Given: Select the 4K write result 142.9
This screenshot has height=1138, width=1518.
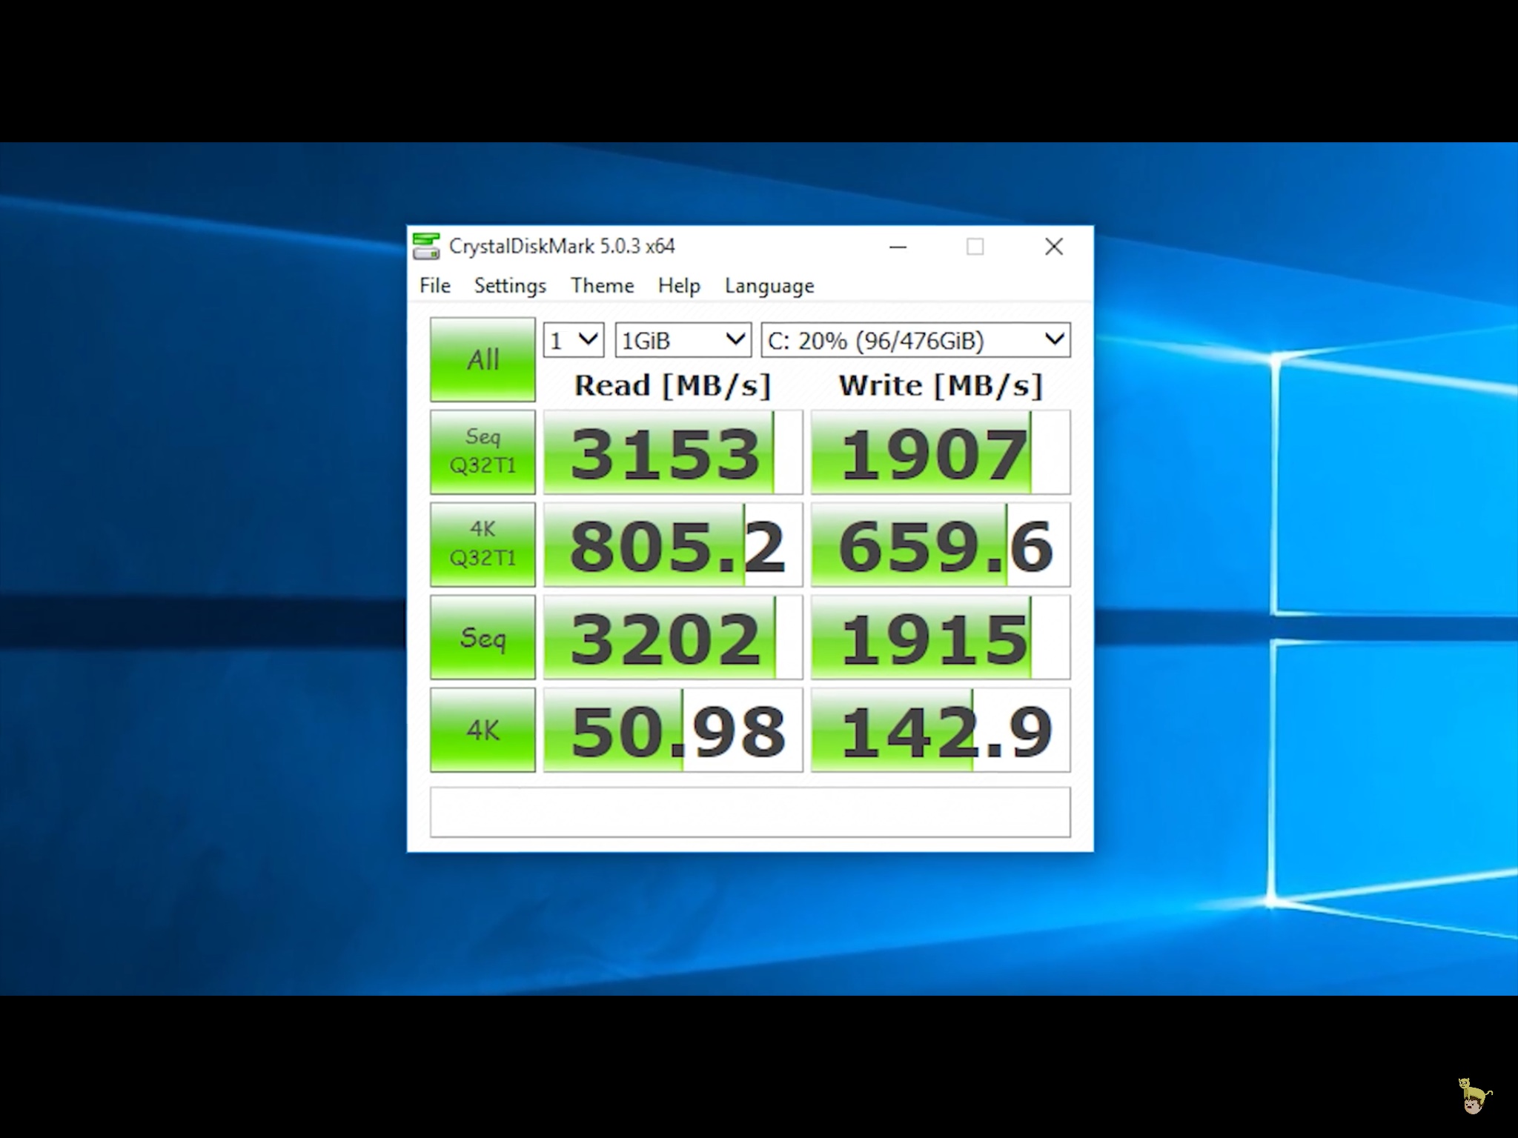Looking at the screenshot, I should pyautogui.click(x=941, y=730).
